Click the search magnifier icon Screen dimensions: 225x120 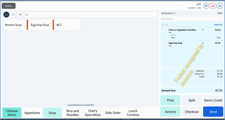(27, 15)
